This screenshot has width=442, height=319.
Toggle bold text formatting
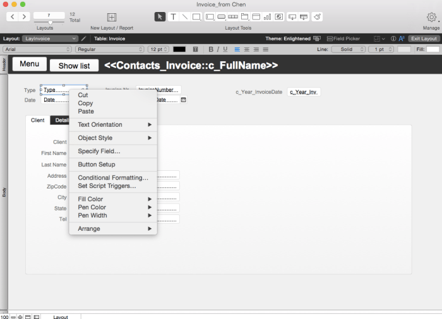[210, 49]
